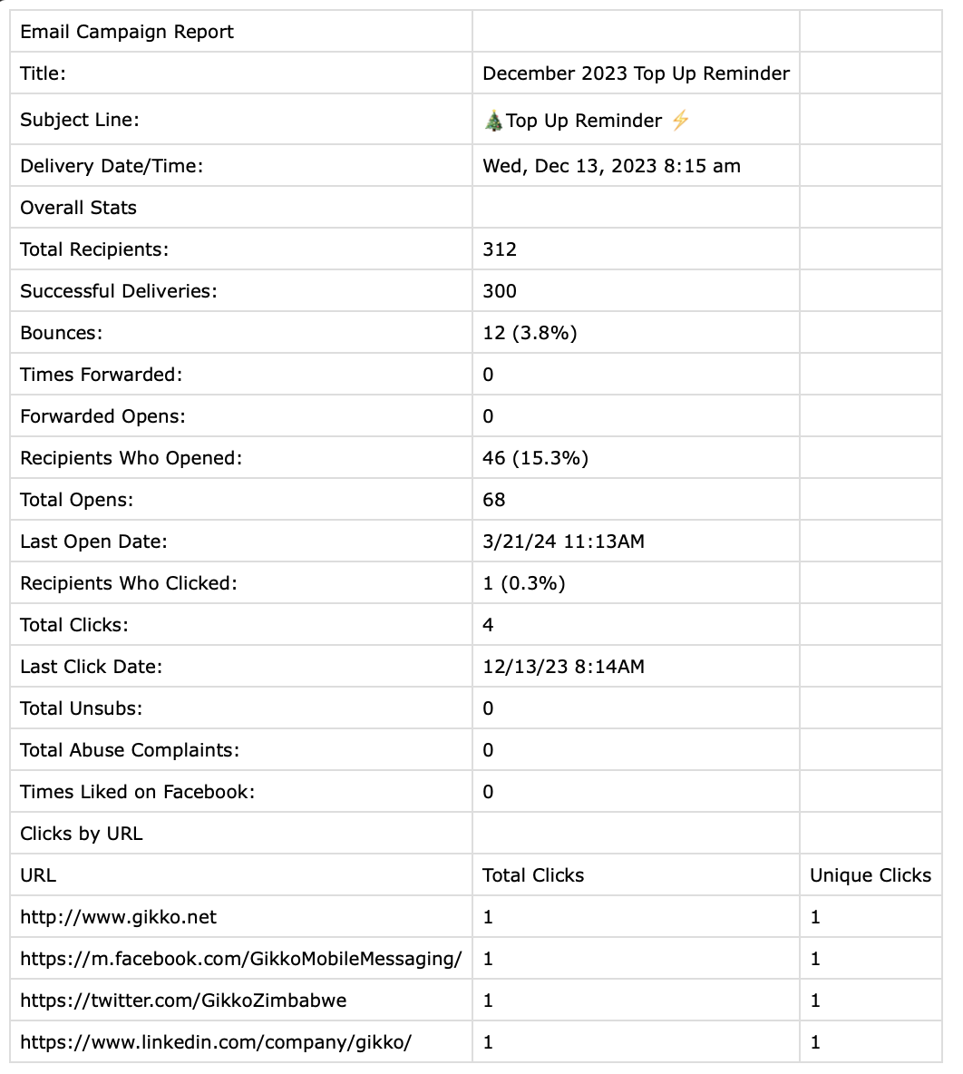Click the lightning bolt emoji in subject line
This screenshot has height=1074, width=963.
click(680, 121)
